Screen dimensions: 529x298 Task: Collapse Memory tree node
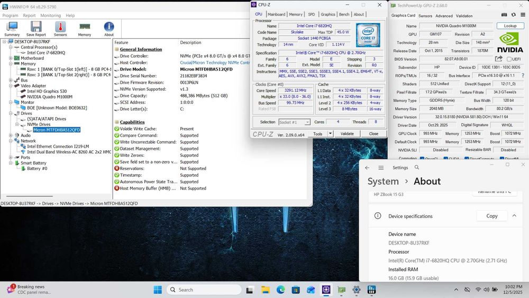click(x=11, y=64)
